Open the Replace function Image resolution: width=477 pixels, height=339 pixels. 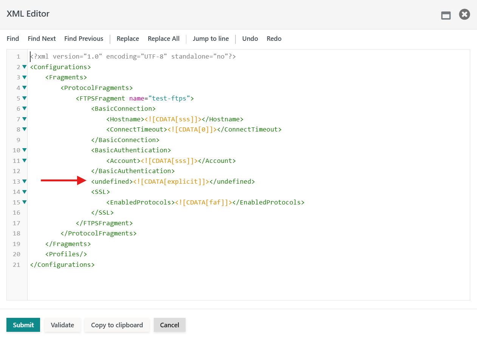point(128,39)
